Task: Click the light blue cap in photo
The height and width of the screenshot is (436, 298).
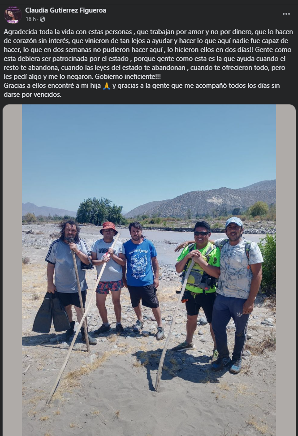Action: (x=234, y=222)
